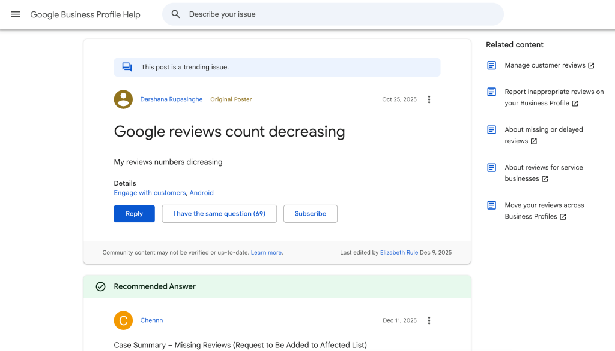
Task: View Elizabeth Rule's profile link
Action: coord(399,252)
